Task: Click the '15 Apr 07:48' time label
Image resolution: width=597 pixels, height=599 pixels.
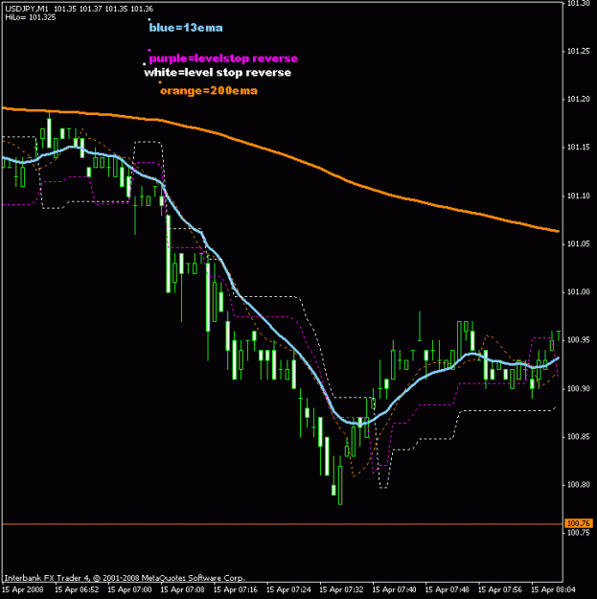Action: coord(447,589)
